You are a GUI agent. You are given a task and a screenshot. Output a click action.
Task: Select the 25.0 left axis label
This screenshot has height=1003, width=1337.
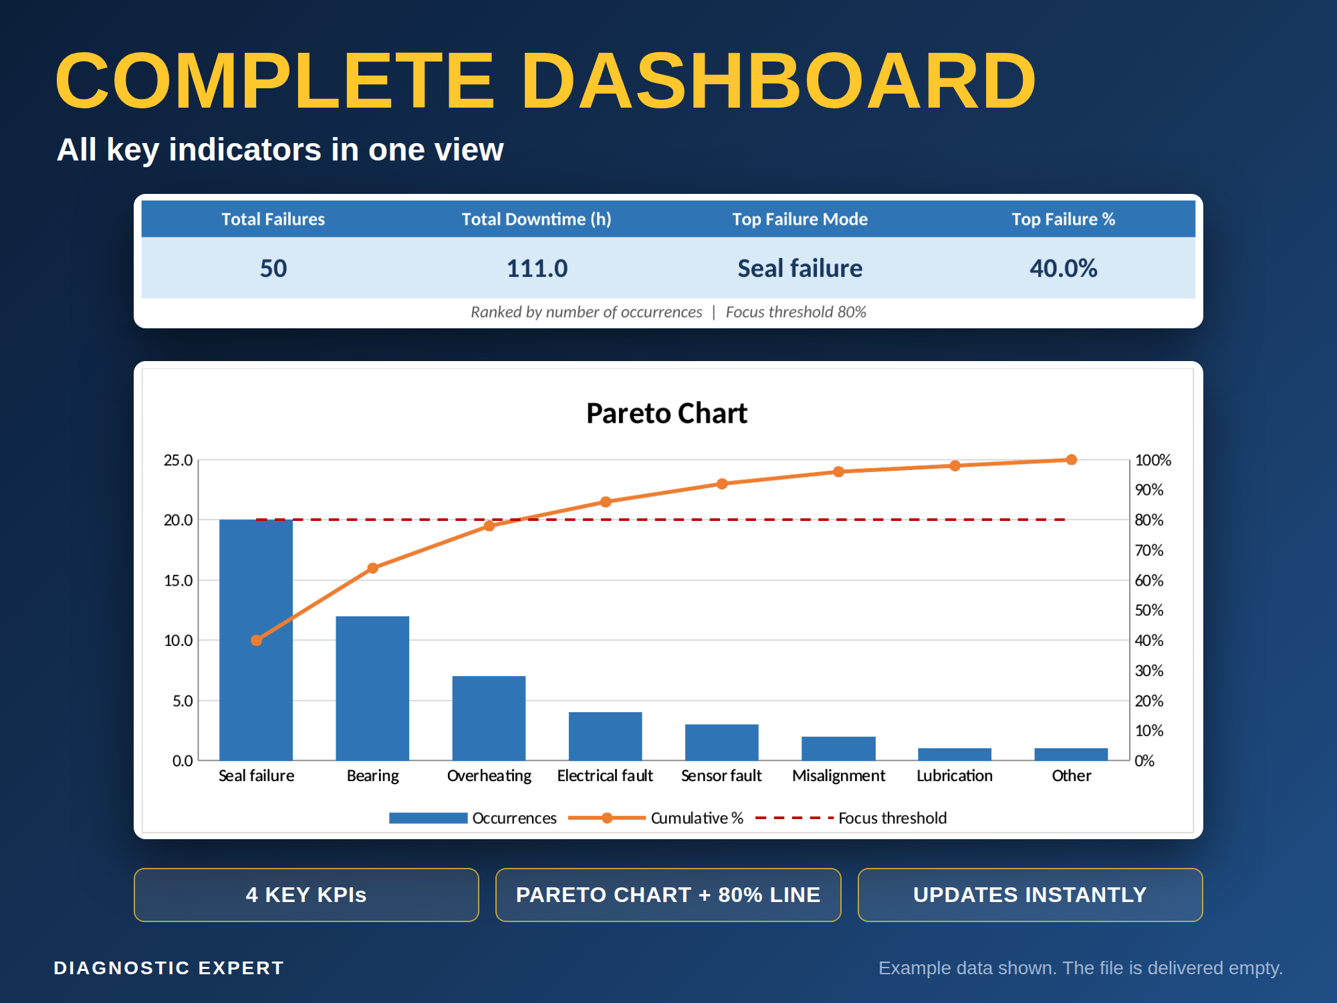(178, 460)
